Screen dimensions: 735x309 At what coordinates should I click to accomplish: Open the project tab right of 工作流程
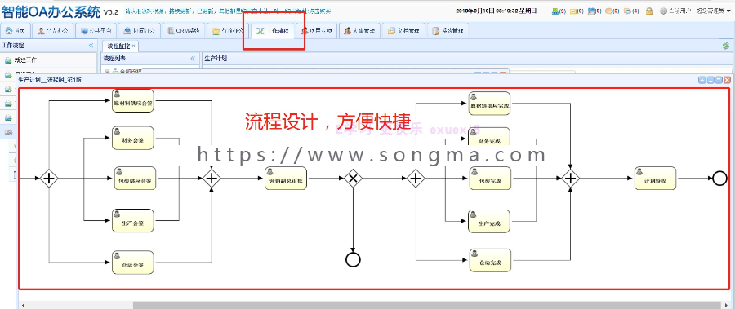point(316,31)
